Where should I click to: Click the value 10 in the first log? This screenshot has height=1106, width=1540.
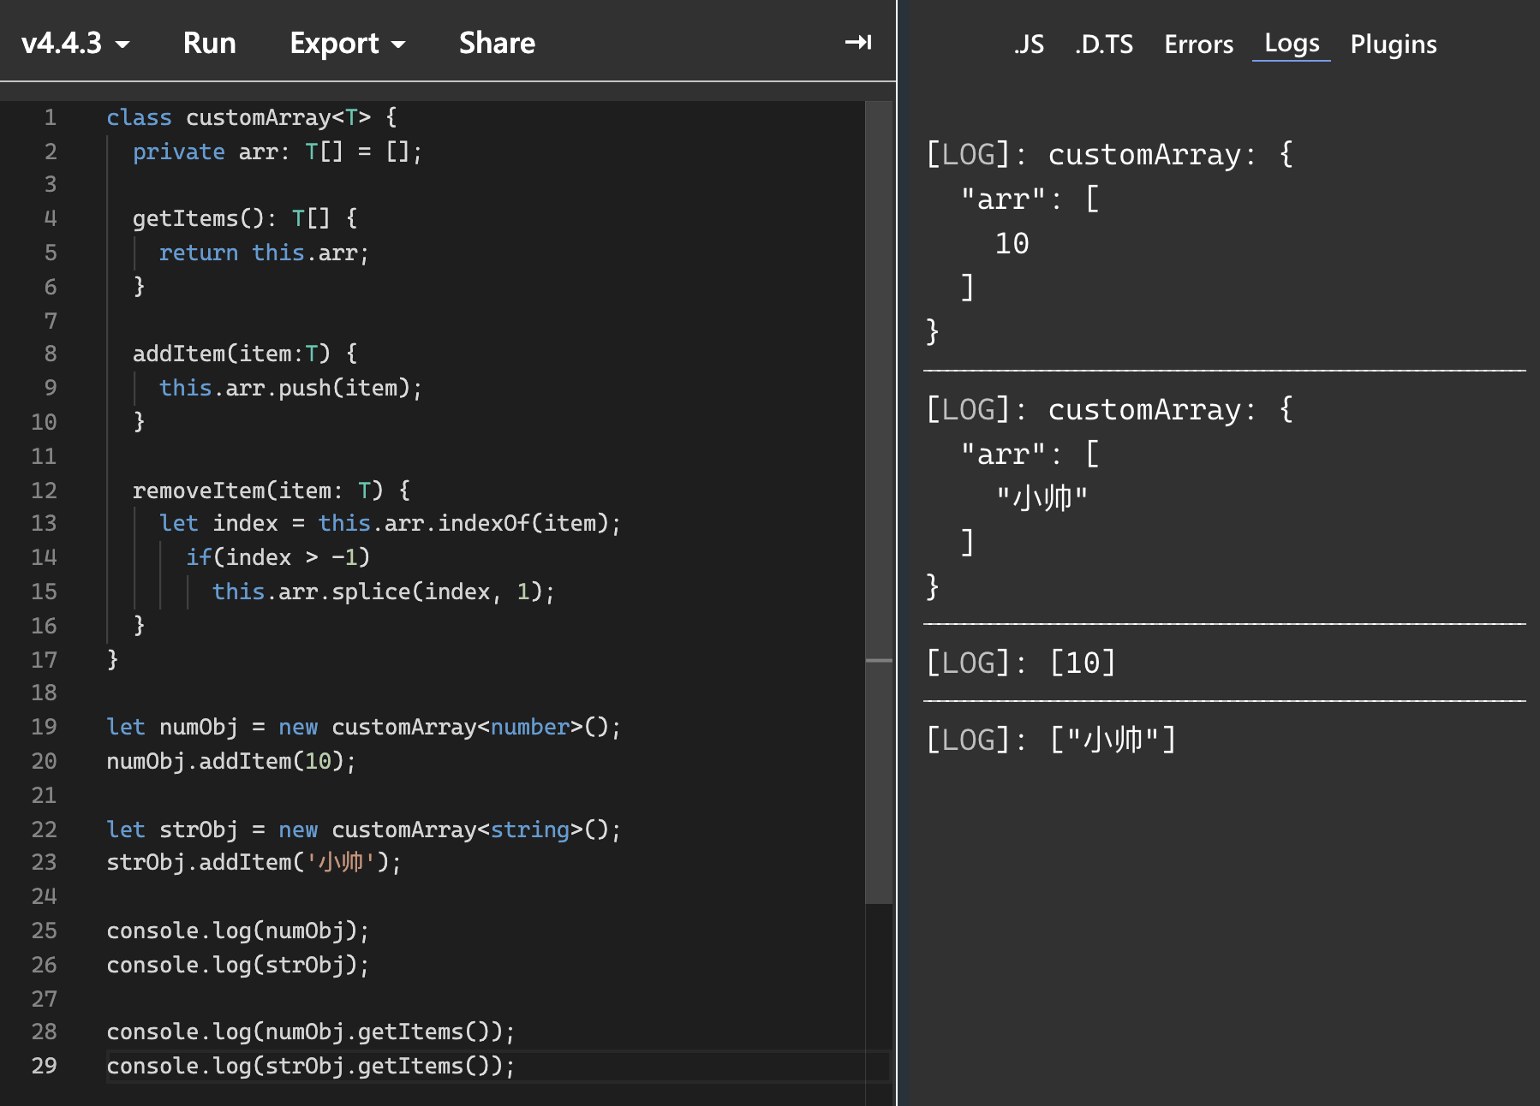(1012, 244)
